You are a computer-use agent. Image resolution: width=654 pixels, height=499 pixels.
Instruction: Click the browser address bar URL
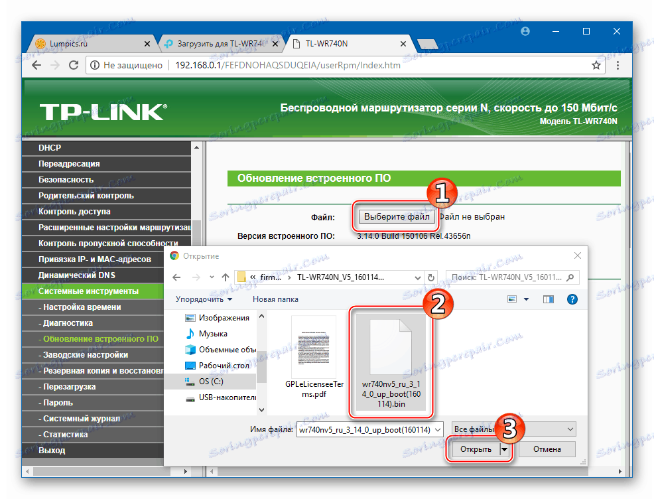tap(288, 65)
